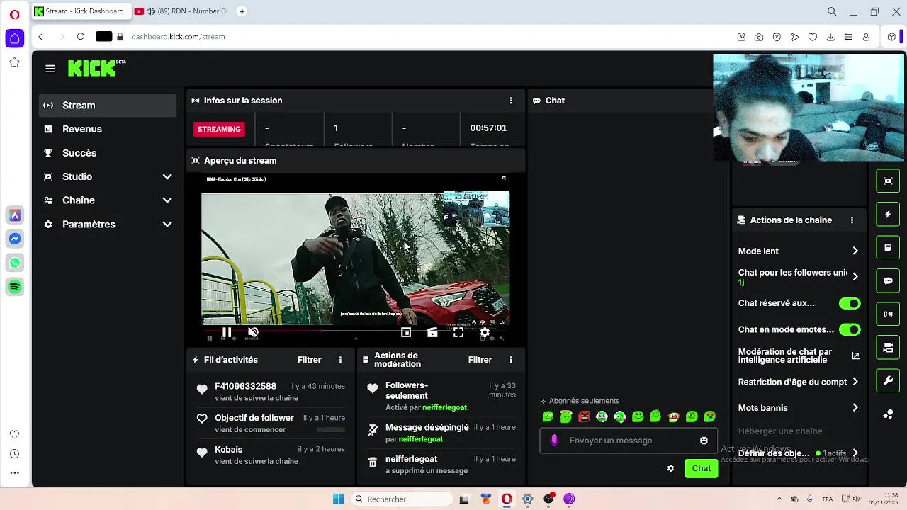The width and height of the screenshot is (907, 510).
Task: Pause the stream preview video
Action: 227,332
